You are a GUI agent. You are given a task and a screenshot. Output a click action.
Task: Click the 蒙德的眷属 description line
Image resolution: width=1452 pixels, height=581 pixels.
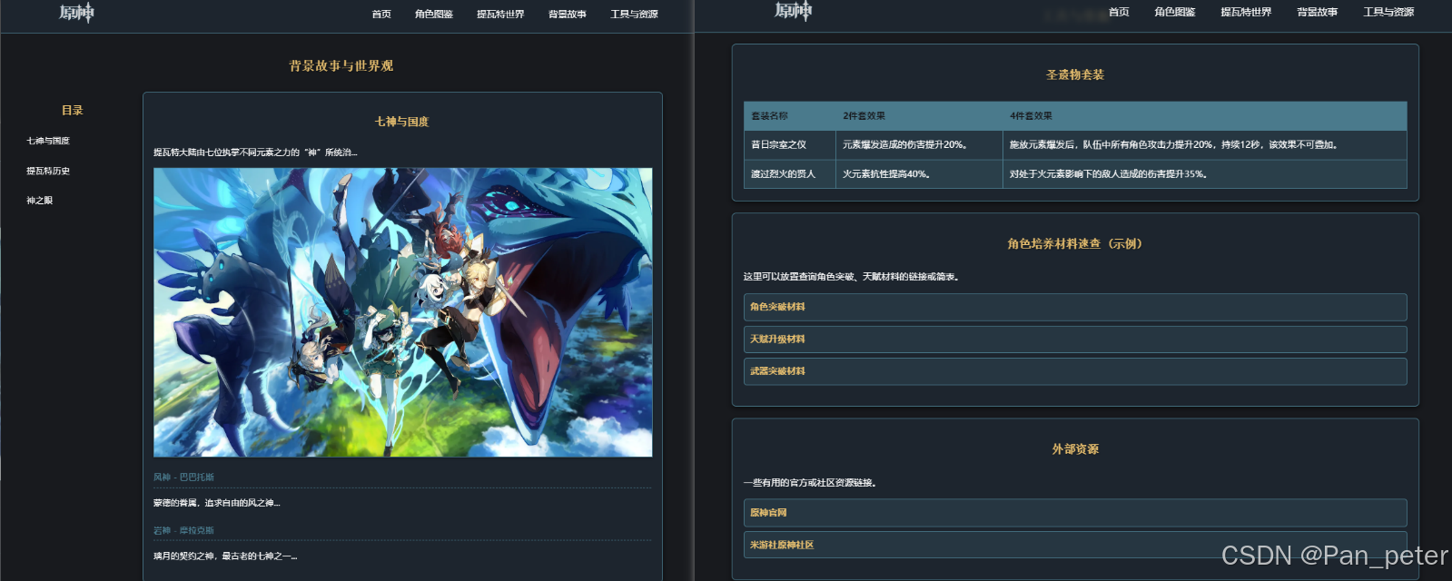(217, 503)
